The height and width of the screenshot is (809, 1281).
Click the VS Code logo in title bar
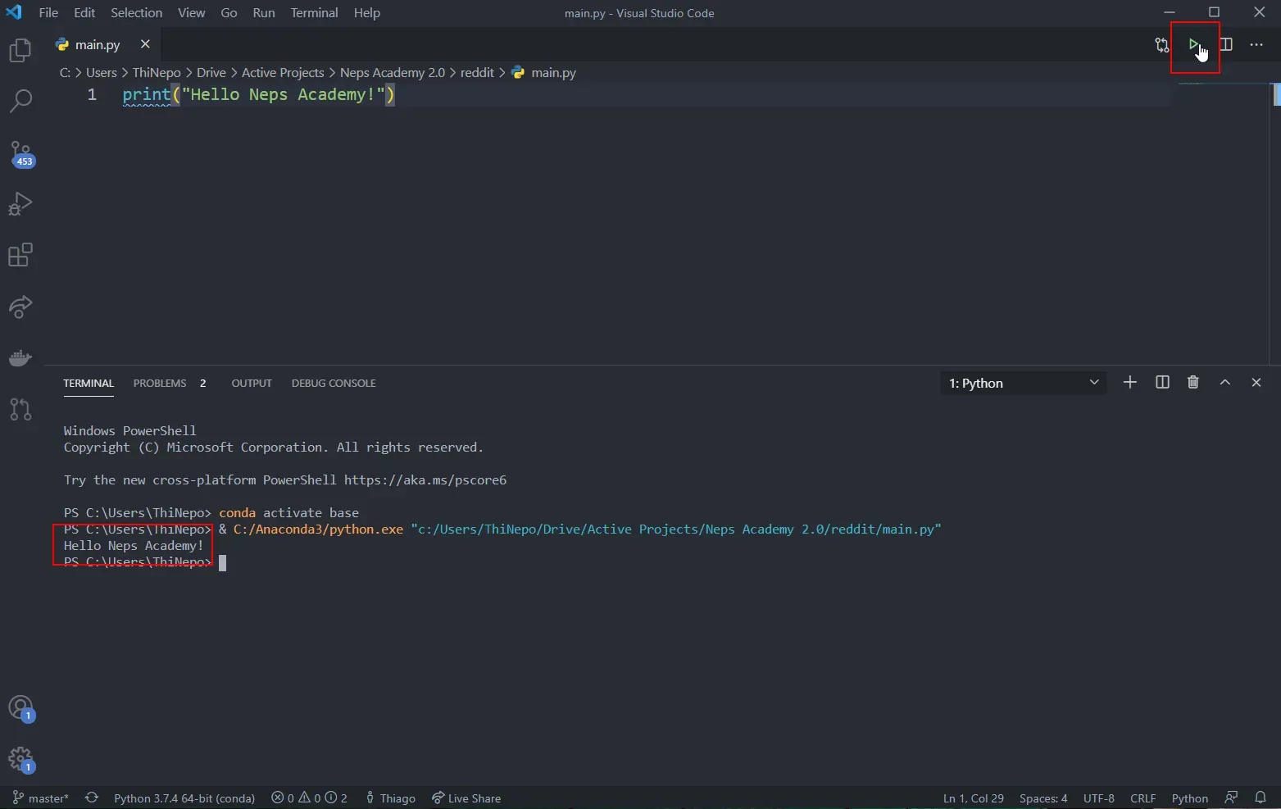point(14,12)
